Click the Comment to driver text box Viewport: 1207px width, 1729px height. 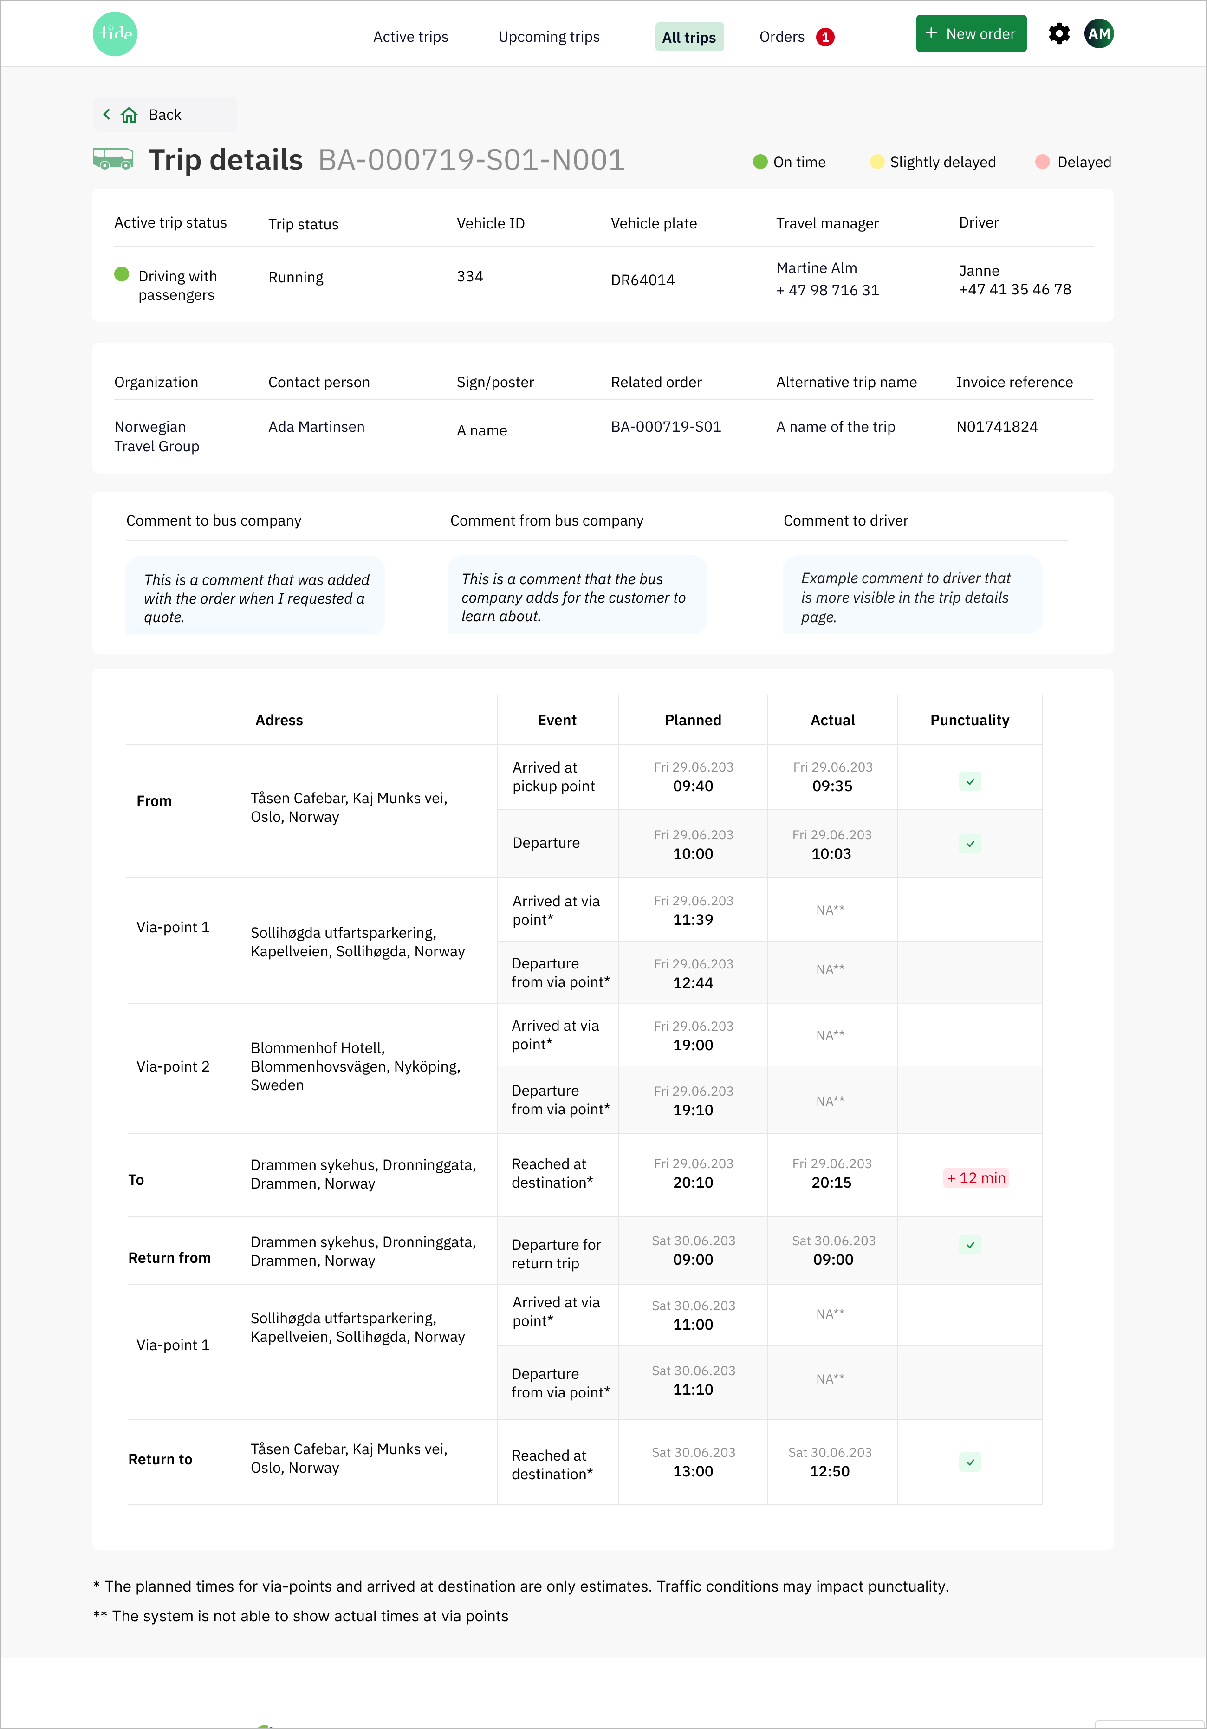click(913, 596)
